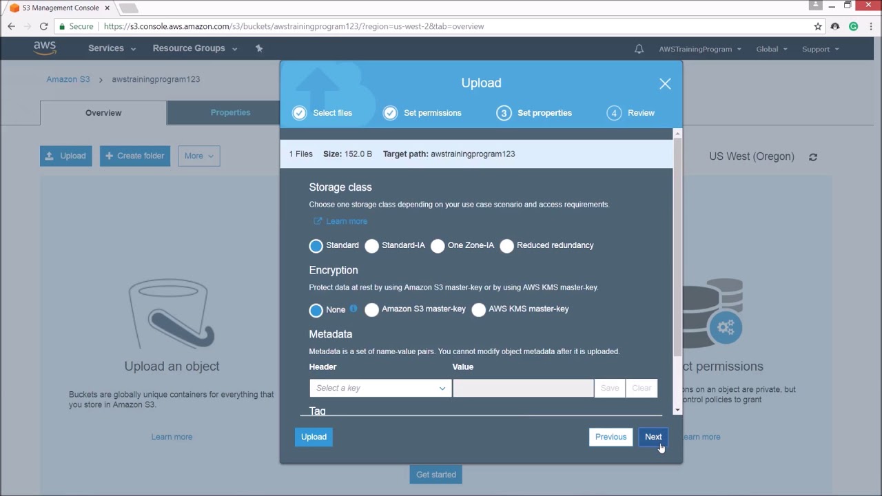
Task: Go to the Review step
Action: coord(641,113)
